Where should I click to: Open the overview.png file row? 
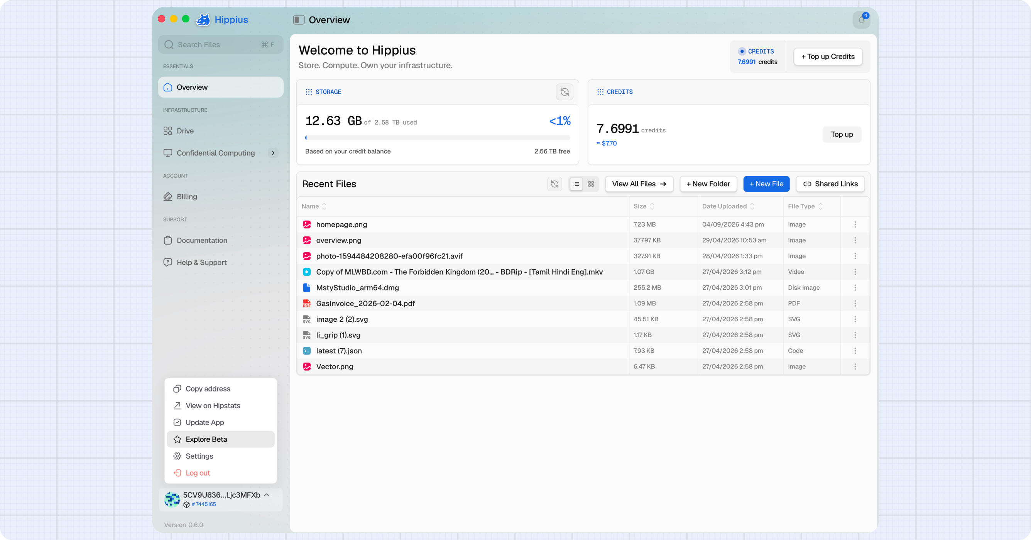[x=583, y=240]
